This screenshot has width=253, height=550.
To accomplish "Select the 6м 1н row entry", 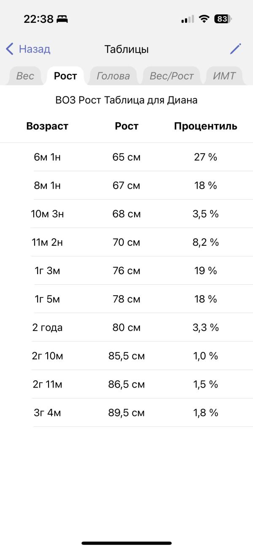I will (126, 157).
